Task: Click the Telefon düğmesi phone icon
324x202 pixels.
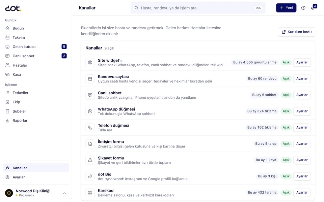Action: [x=90, y=128]
